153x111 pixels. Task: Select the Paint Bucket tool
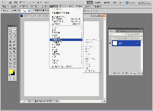(x=14, y=48)
